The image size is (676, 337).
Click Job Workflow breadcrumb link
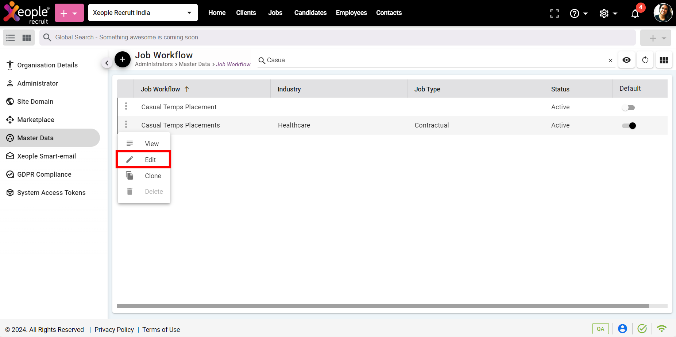coord(233,64)
